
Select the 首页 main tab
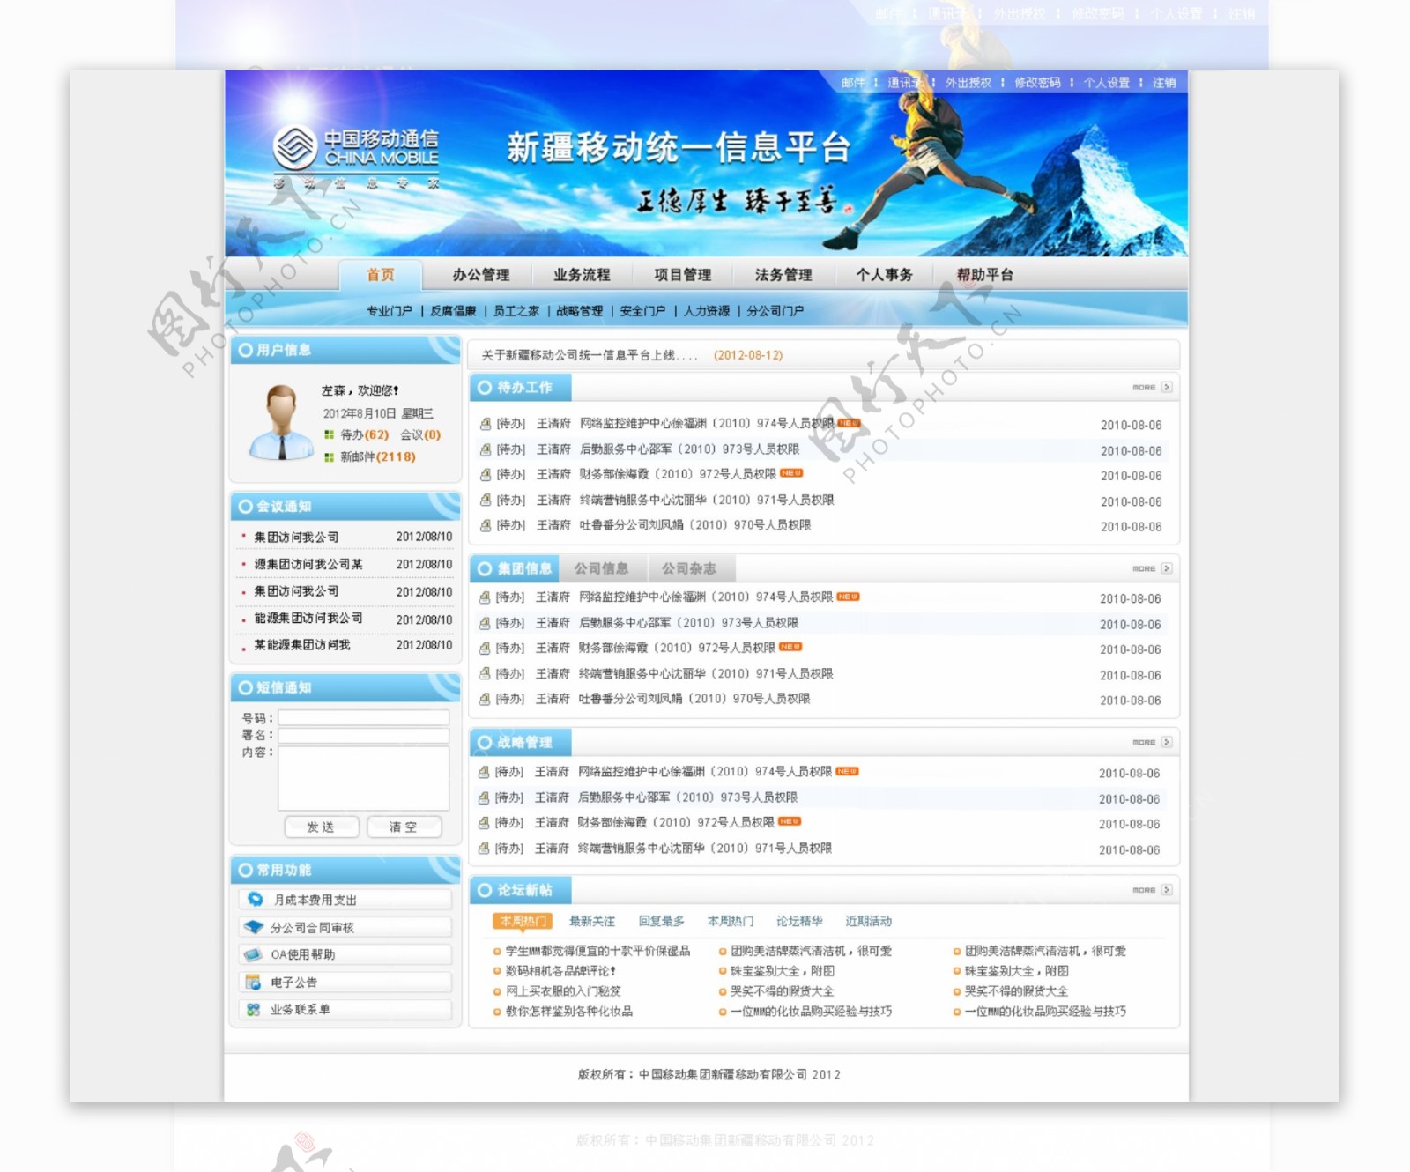(x=381, y=275)
